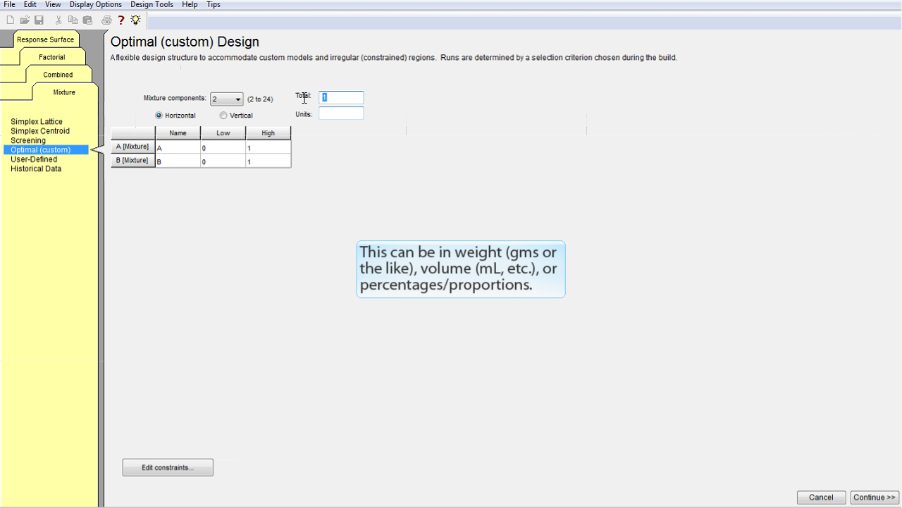This screenshot has width=902, height=508.
Task: Click the Continue >> button
Action: tap(875, 497)
